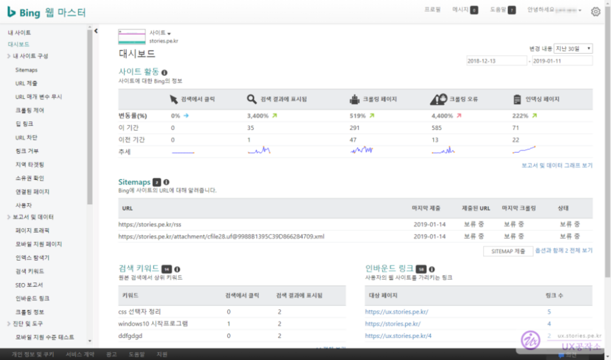Expand the 진단 및 도구 section

[9, 323]
